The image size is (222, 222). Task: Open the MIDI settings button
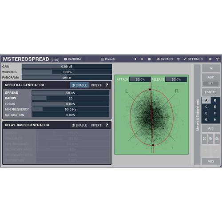pyautogui.click(x=211, y=162)
